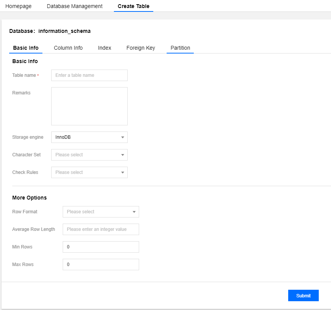
Task: Open the Foreign Key tab
Action: 141,48
